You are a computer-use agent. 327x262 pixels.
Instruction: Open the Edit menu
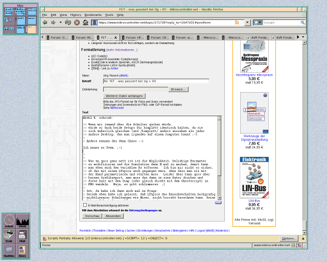click(x=53, y=15)
